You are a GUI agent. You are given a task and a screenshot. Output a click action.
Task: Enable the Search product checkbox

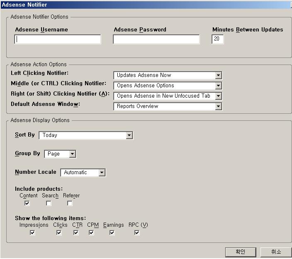(49, 203)
